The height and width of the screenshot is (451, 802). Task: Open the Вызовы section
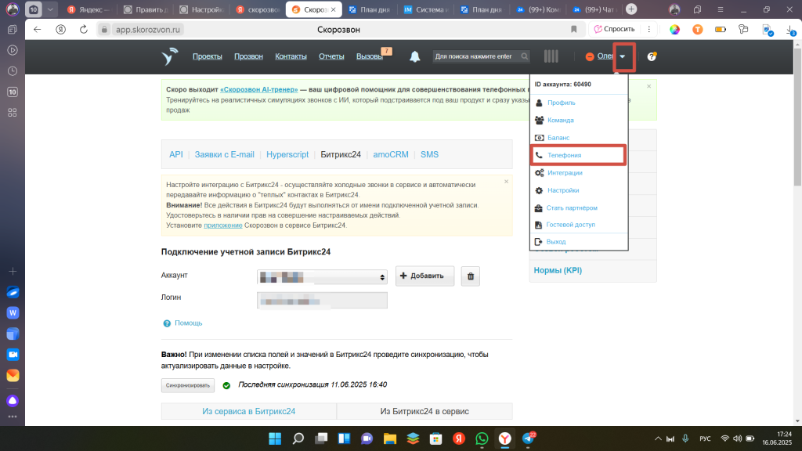click(x=370, y=56)
